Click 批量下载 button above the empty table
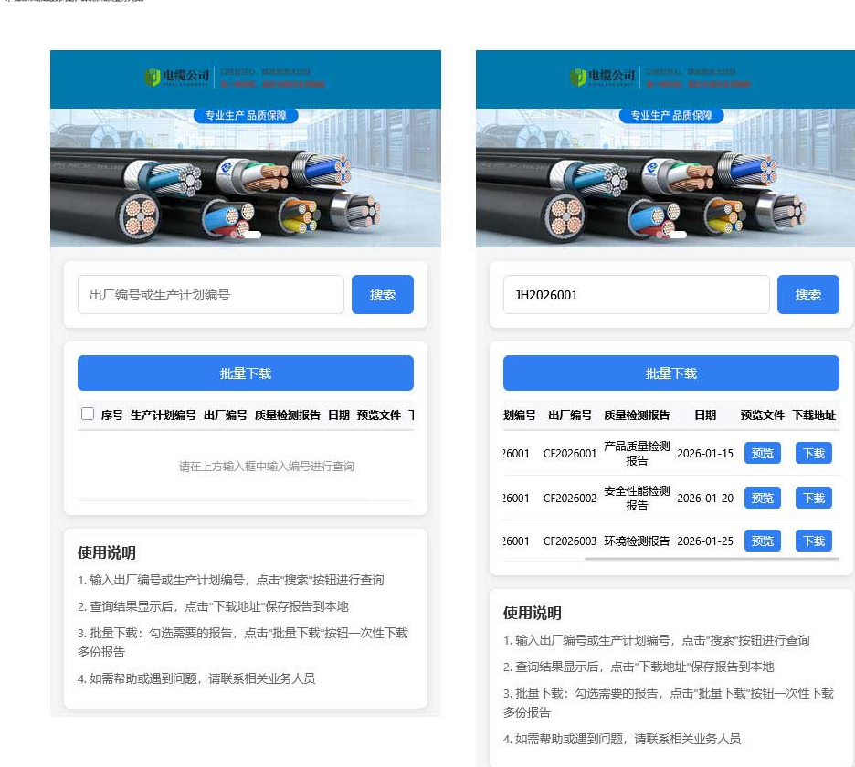Screen dimensions: 855x767 (245, 373)
